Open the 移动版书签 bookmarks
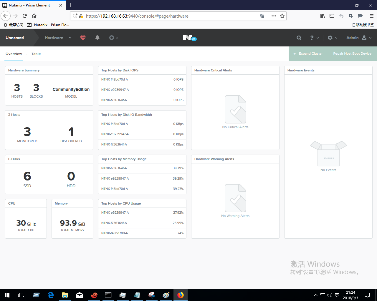 tap(363, 25)
